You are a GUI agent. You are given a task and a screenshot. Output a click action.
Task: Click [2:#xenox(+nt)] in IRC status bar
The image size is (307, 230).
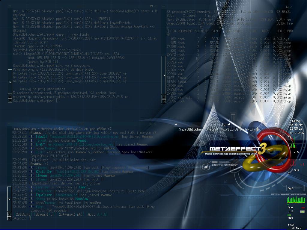pos(71,214)
